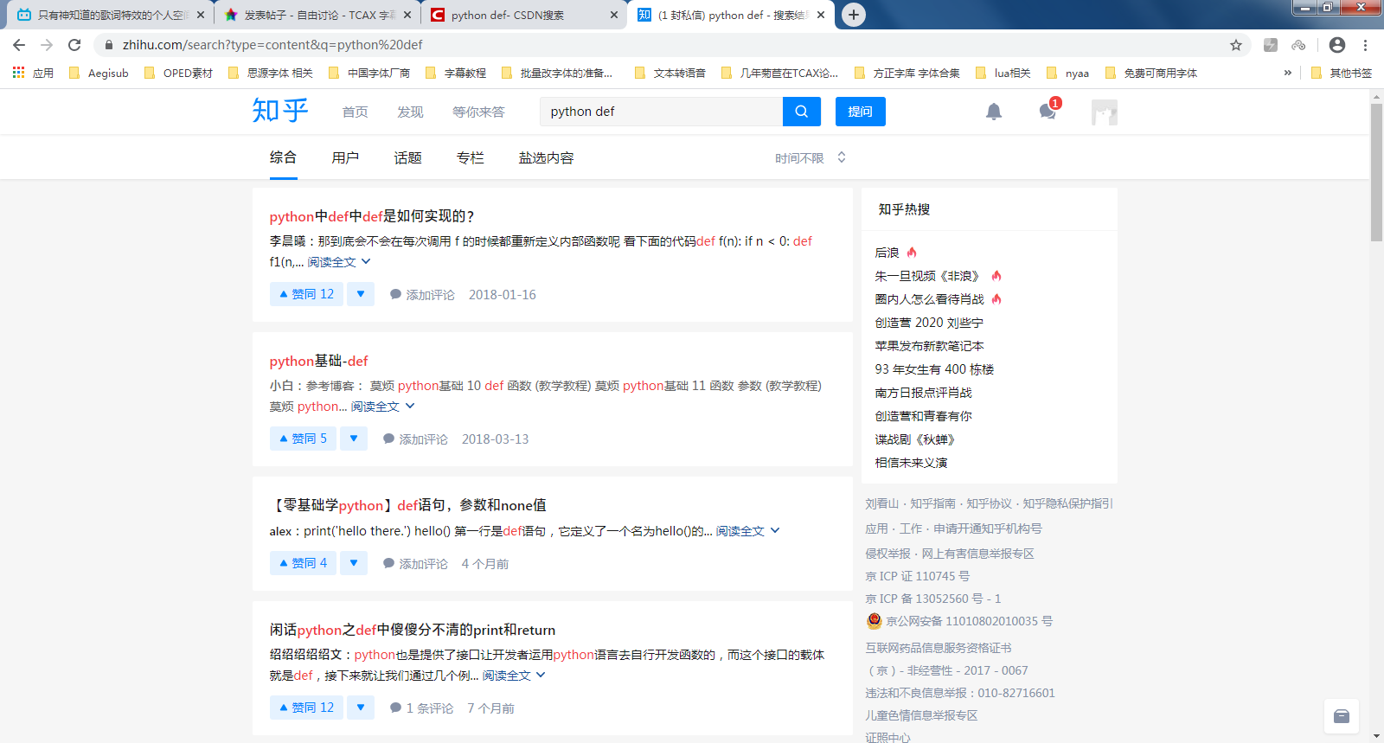
Task: Expand 阅读全文 on 零基础学python result
Action: tap(747, 531)
